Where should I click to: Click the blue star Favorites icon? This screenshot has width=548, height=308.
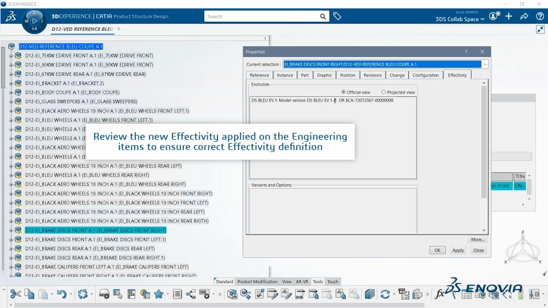tap(159, 294)
